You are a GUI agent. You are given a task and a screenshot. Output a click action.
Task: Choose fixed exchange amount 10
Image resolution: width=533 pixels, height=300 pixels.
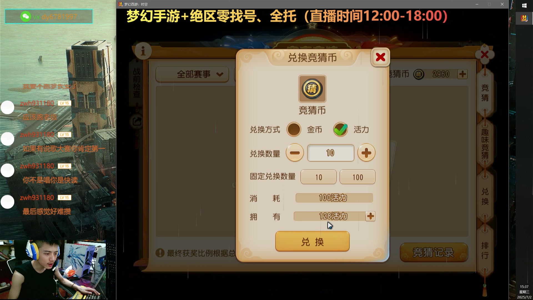tap(318, 177)
